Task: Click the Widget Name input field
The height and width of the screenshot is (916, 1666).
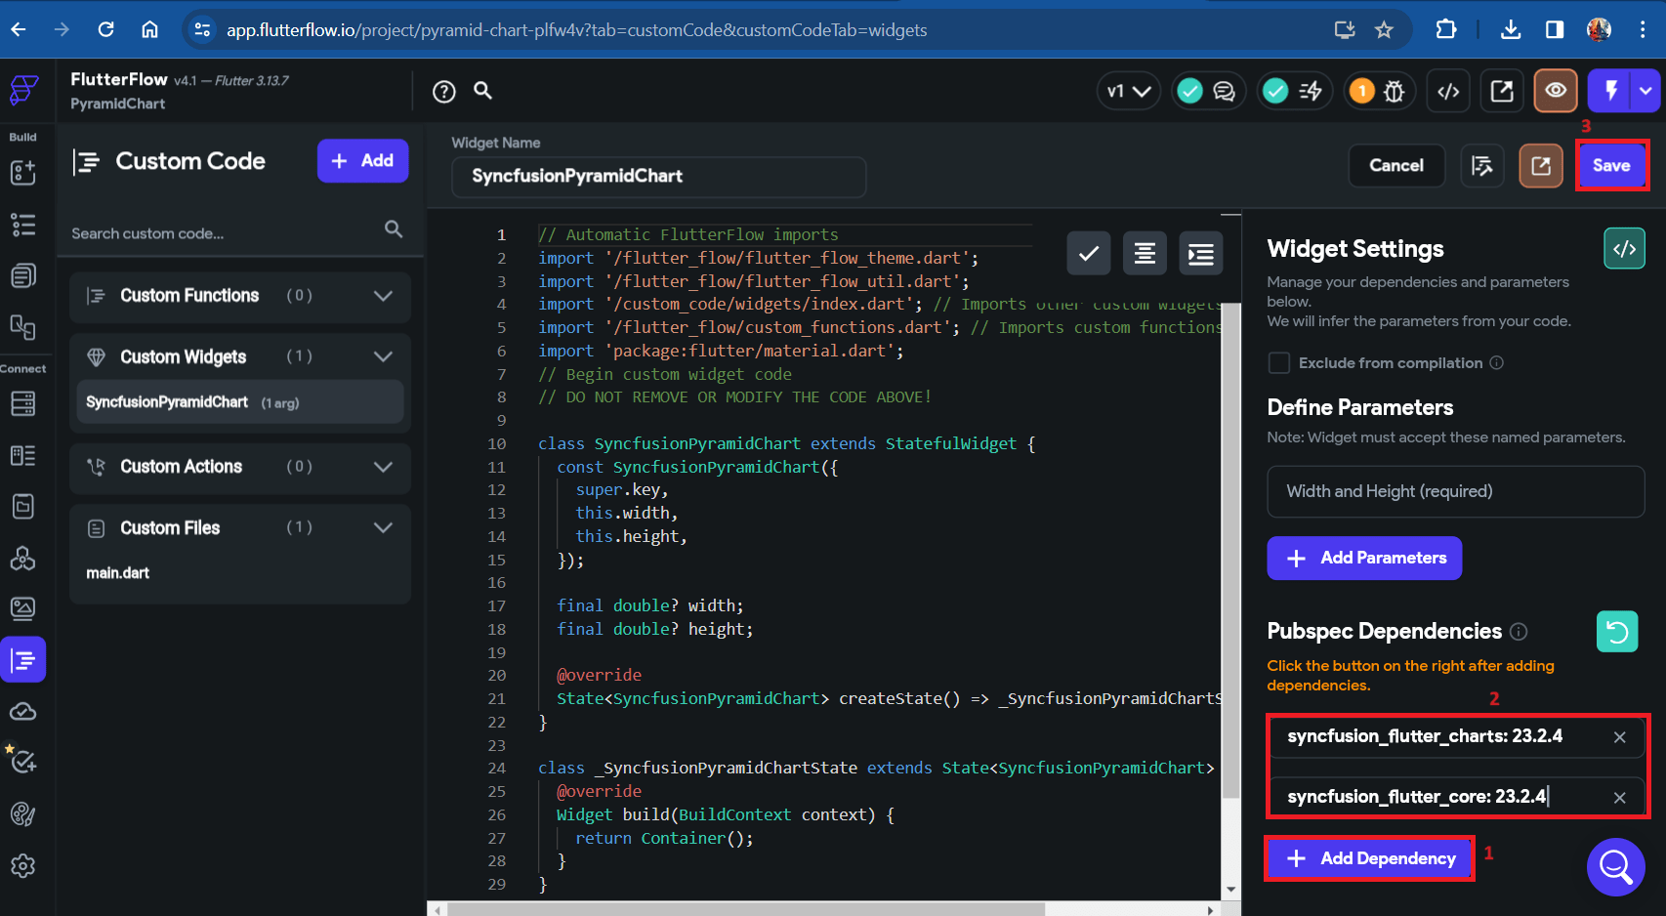Action: pyautogui.click(x=659, y=177)
